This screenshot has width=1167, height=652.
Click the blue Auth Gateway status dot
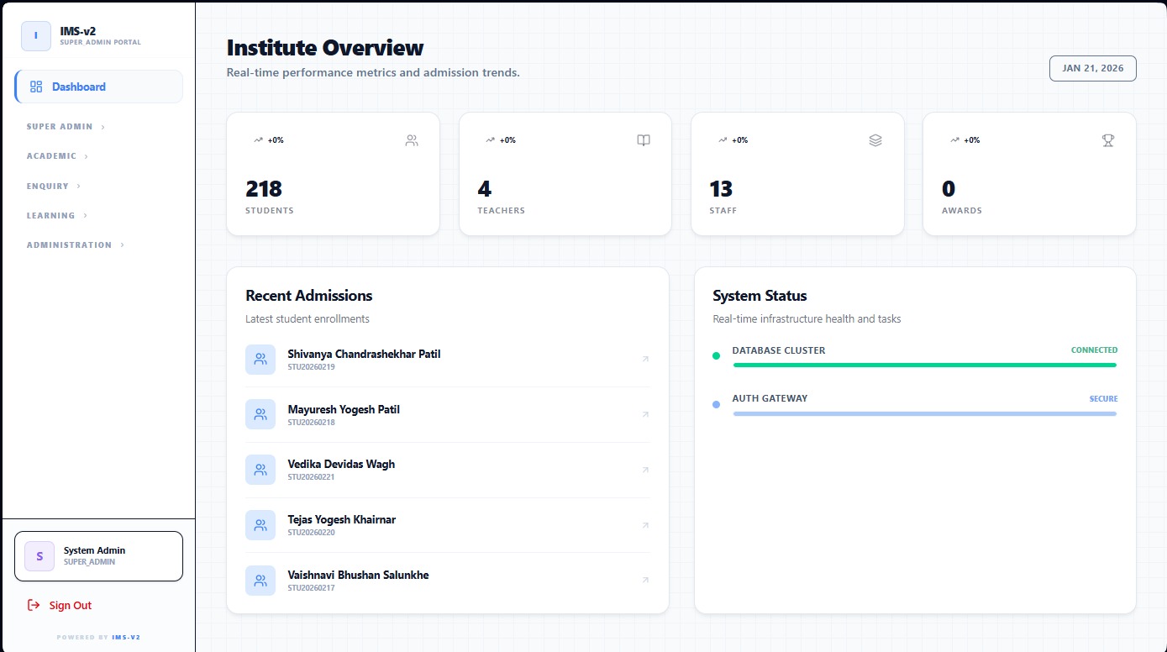[x=716, y=404]
